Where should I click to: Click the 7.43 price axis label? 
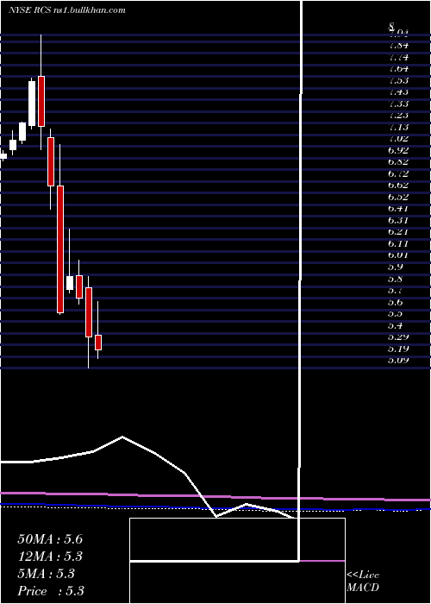tap(398, 91)
